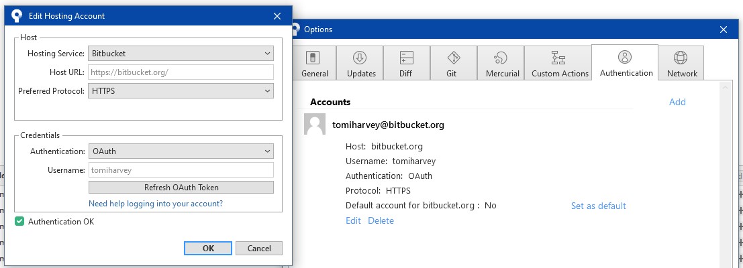The width and height of the screenshot is (743, 268).
Task: Click the 'Authentication: OAuth' detail line
Action: click(x=389, y=176)
